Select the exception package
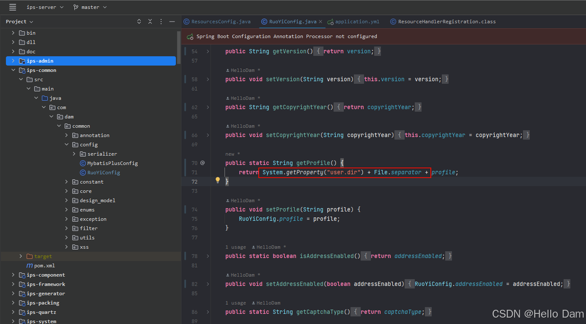The height and width of the screenshot is (324, 586). point(89,219)
